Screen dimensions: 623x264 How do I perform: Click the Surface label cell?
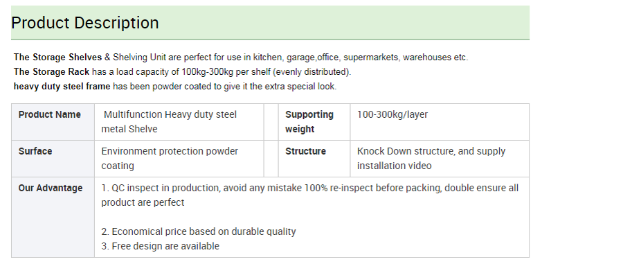(x=53, y=159)
